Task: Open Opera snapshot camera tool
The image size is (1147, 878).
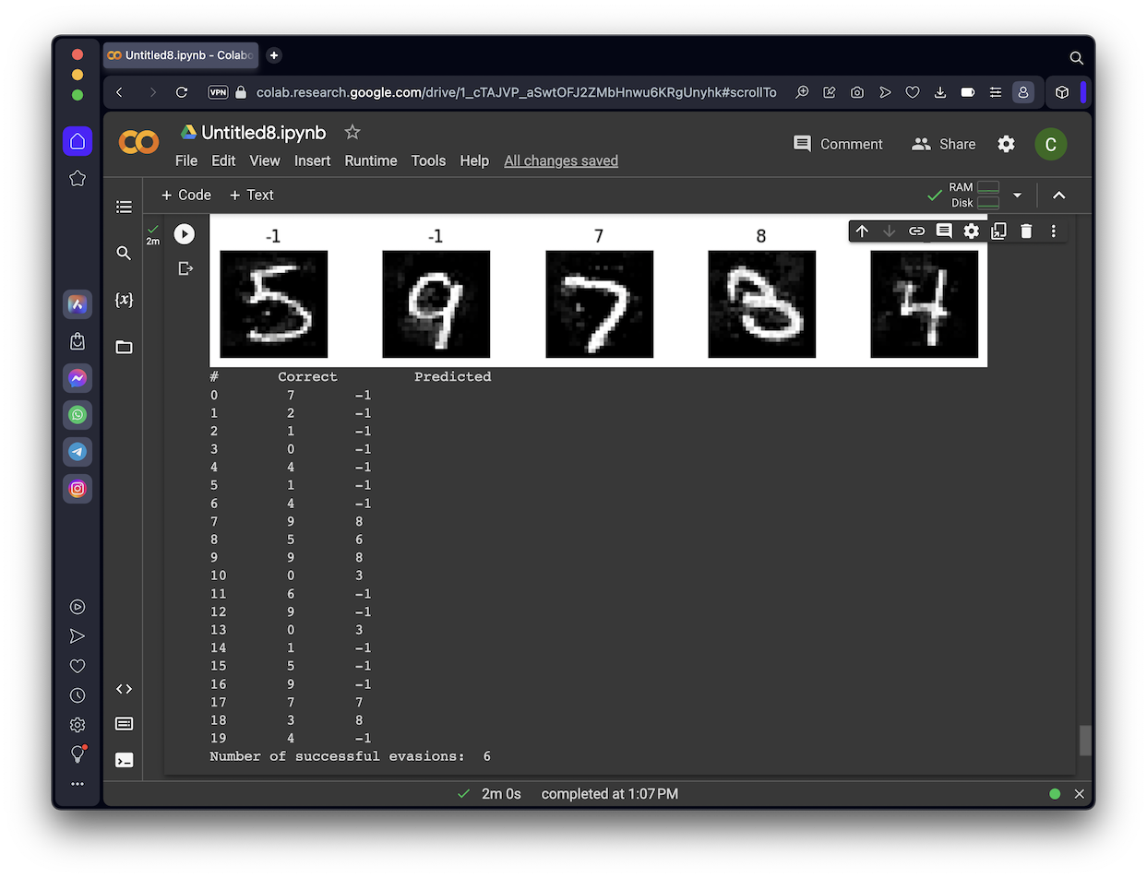Action: (857, 92)
